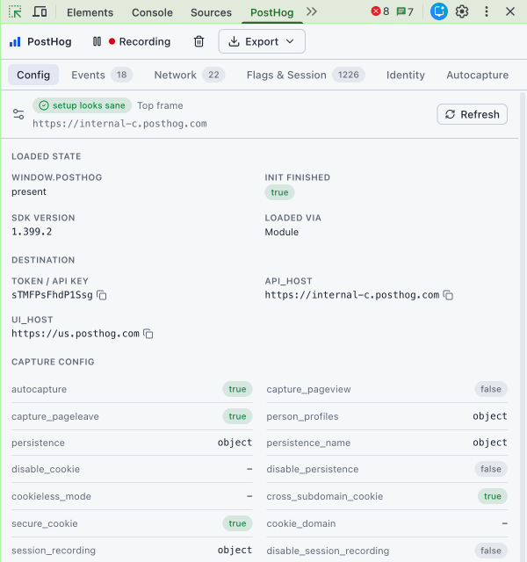
Task: Click the capture_pageview false badge
Action: pos(491,389)
